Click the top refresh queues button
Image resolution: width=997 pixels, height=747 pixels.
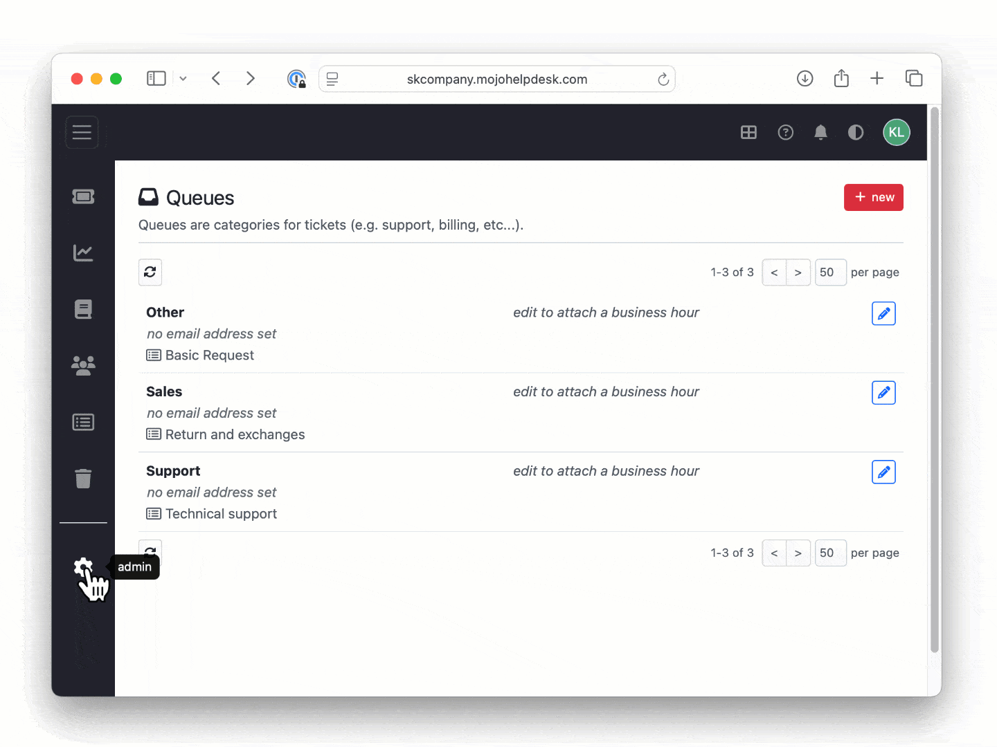(x=150, y=273)
